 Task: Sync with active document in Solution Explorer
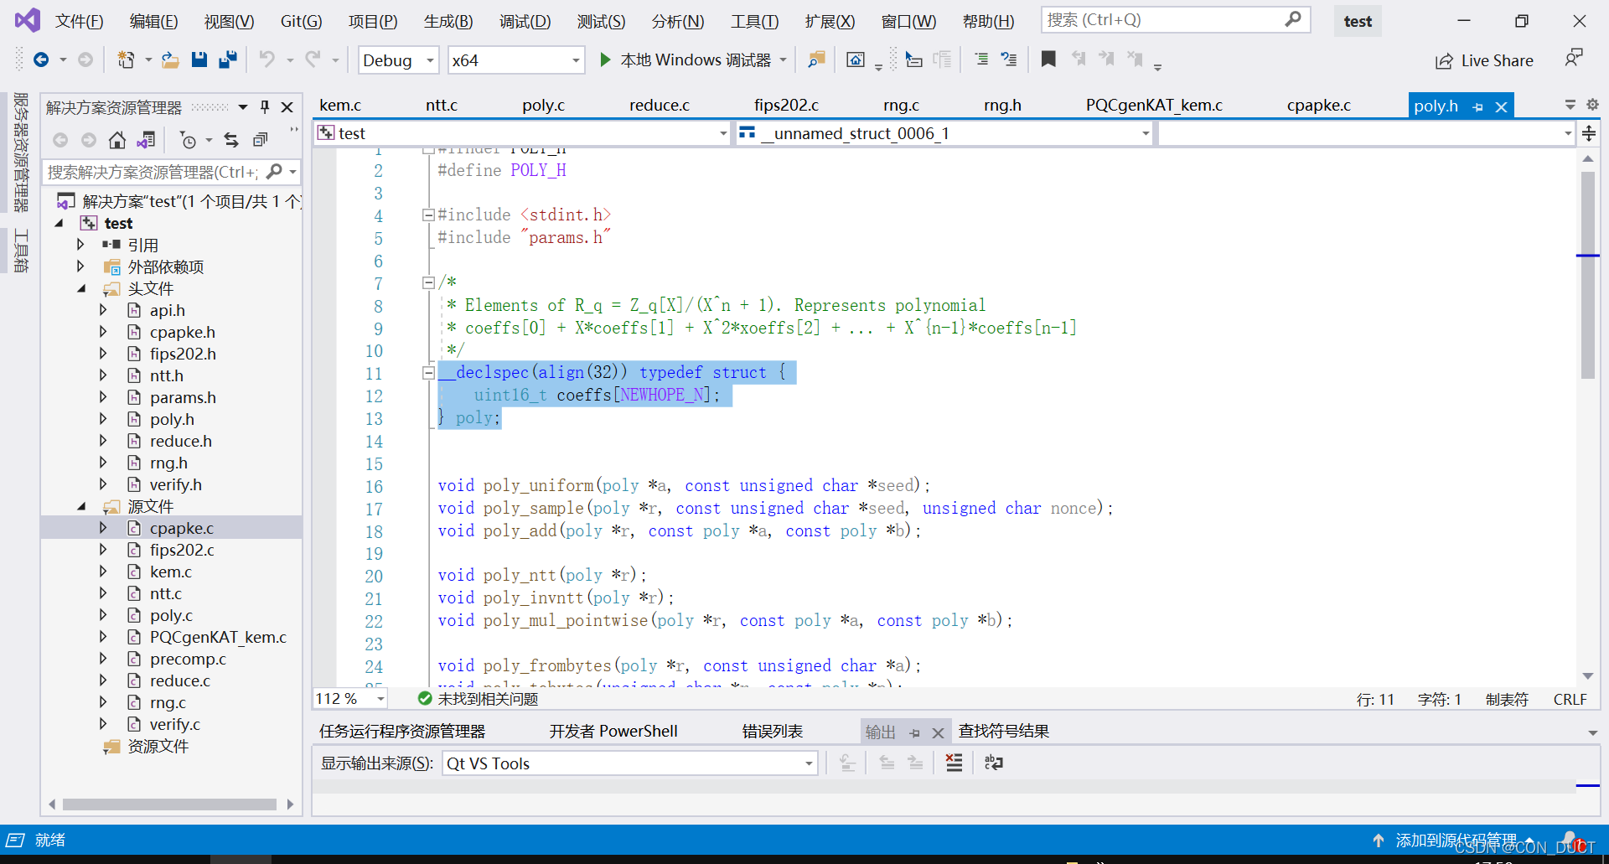coord(231,140)
